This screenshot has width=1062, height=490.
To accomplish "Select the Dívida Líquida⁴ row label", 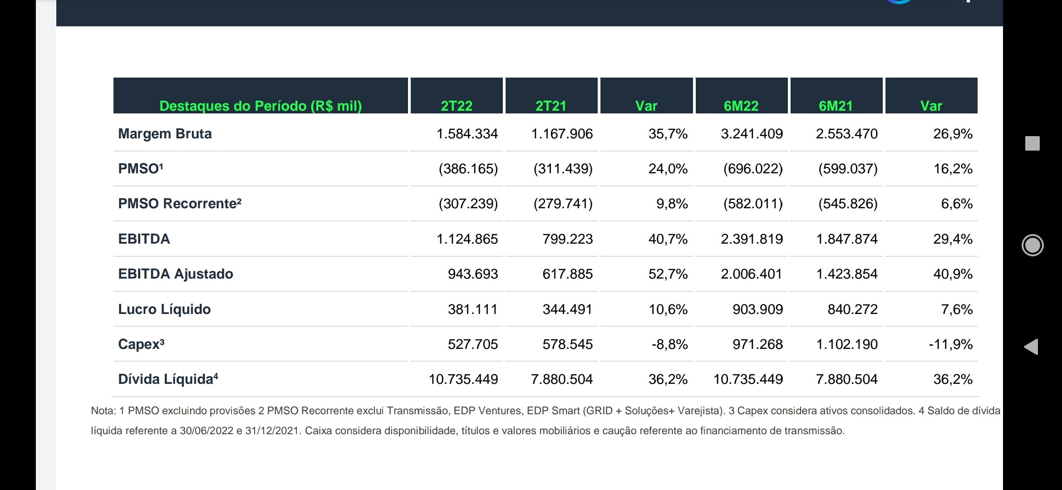I will click(x=168, y=379).
